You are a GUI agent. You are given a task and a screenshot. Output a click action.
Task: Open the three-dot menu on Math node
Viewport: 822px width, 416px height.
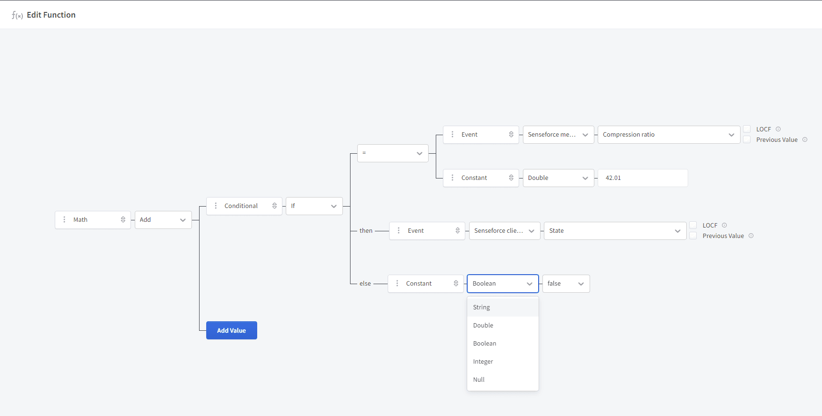point(64,219)
